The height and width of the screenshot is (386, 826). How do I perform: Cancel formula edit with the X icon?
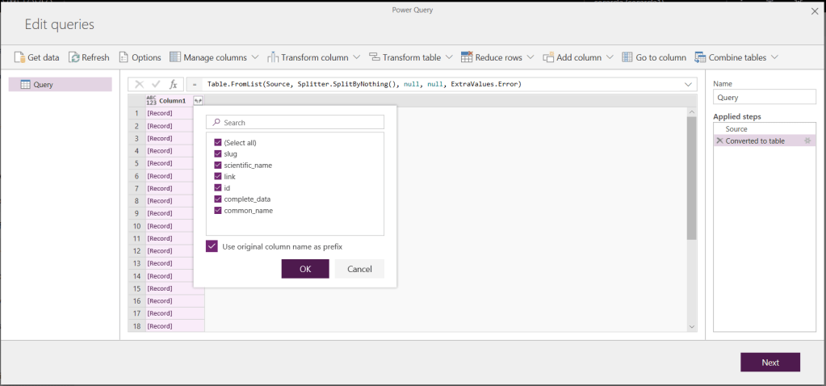[x=140, y=84]
